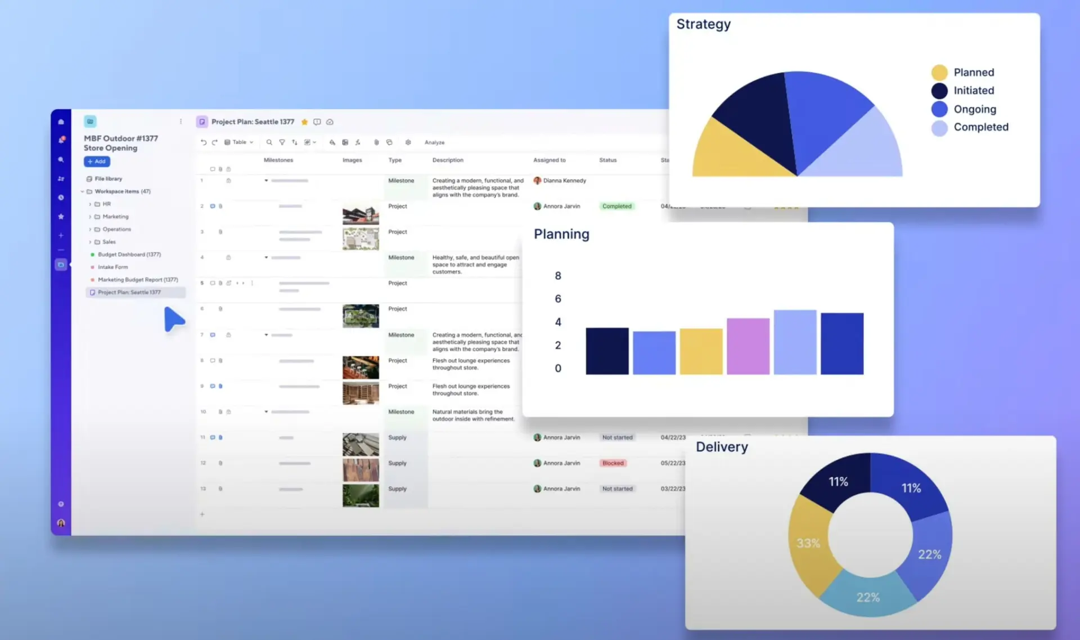Click the sort arrows icon in toolbar

coord(294,142)
